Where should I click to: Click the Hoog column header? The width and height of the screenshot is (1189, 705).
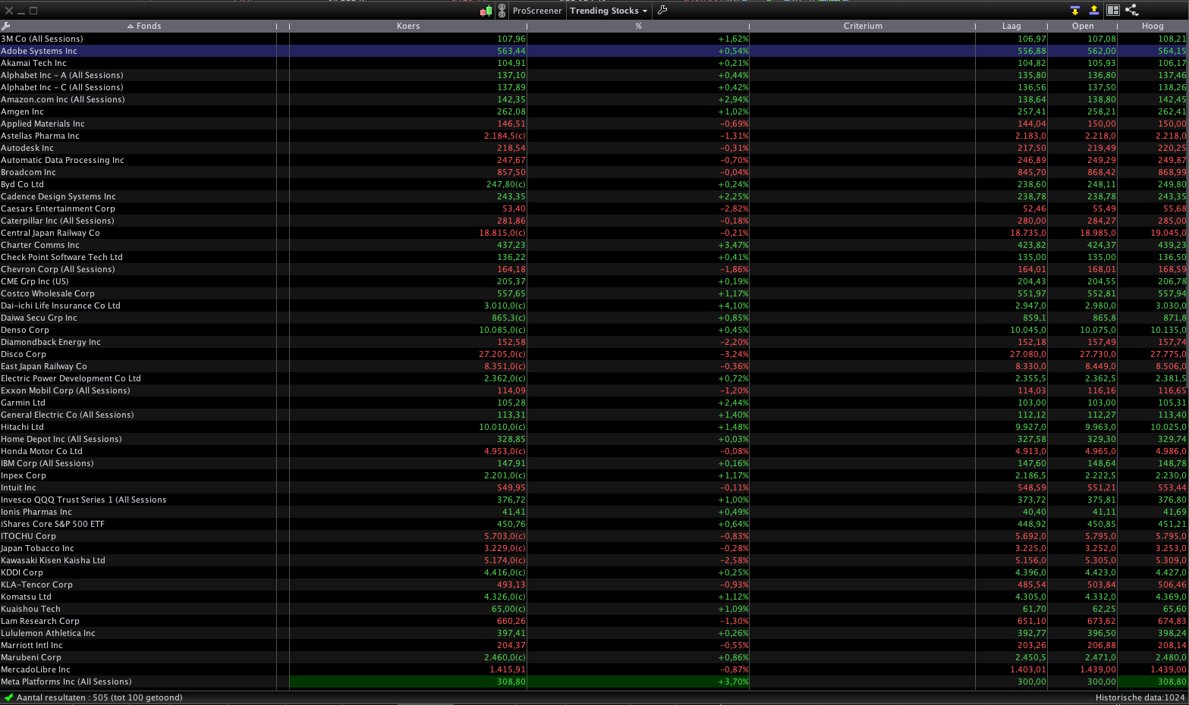point(1153,26)
